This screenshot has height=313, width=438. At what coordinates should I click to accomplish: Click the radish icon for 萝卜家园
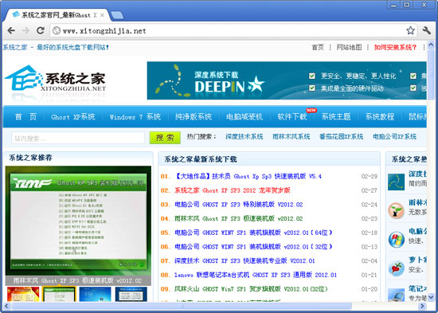[x=396, y=268]
